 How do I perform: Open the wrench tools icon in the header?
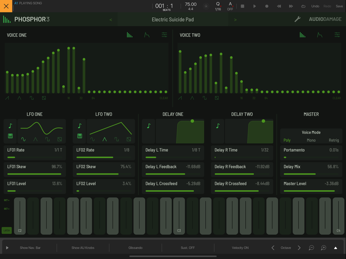(x=298, y=19)
